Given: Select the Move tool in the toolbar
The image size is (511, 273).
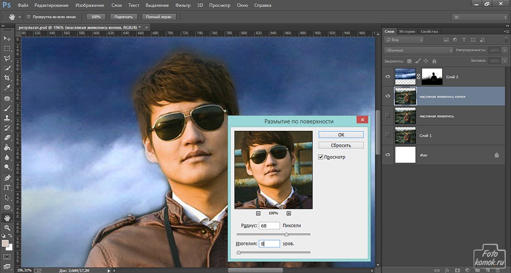Looking at the screenshot, I should pyautogui.click(x=7, y=38).
